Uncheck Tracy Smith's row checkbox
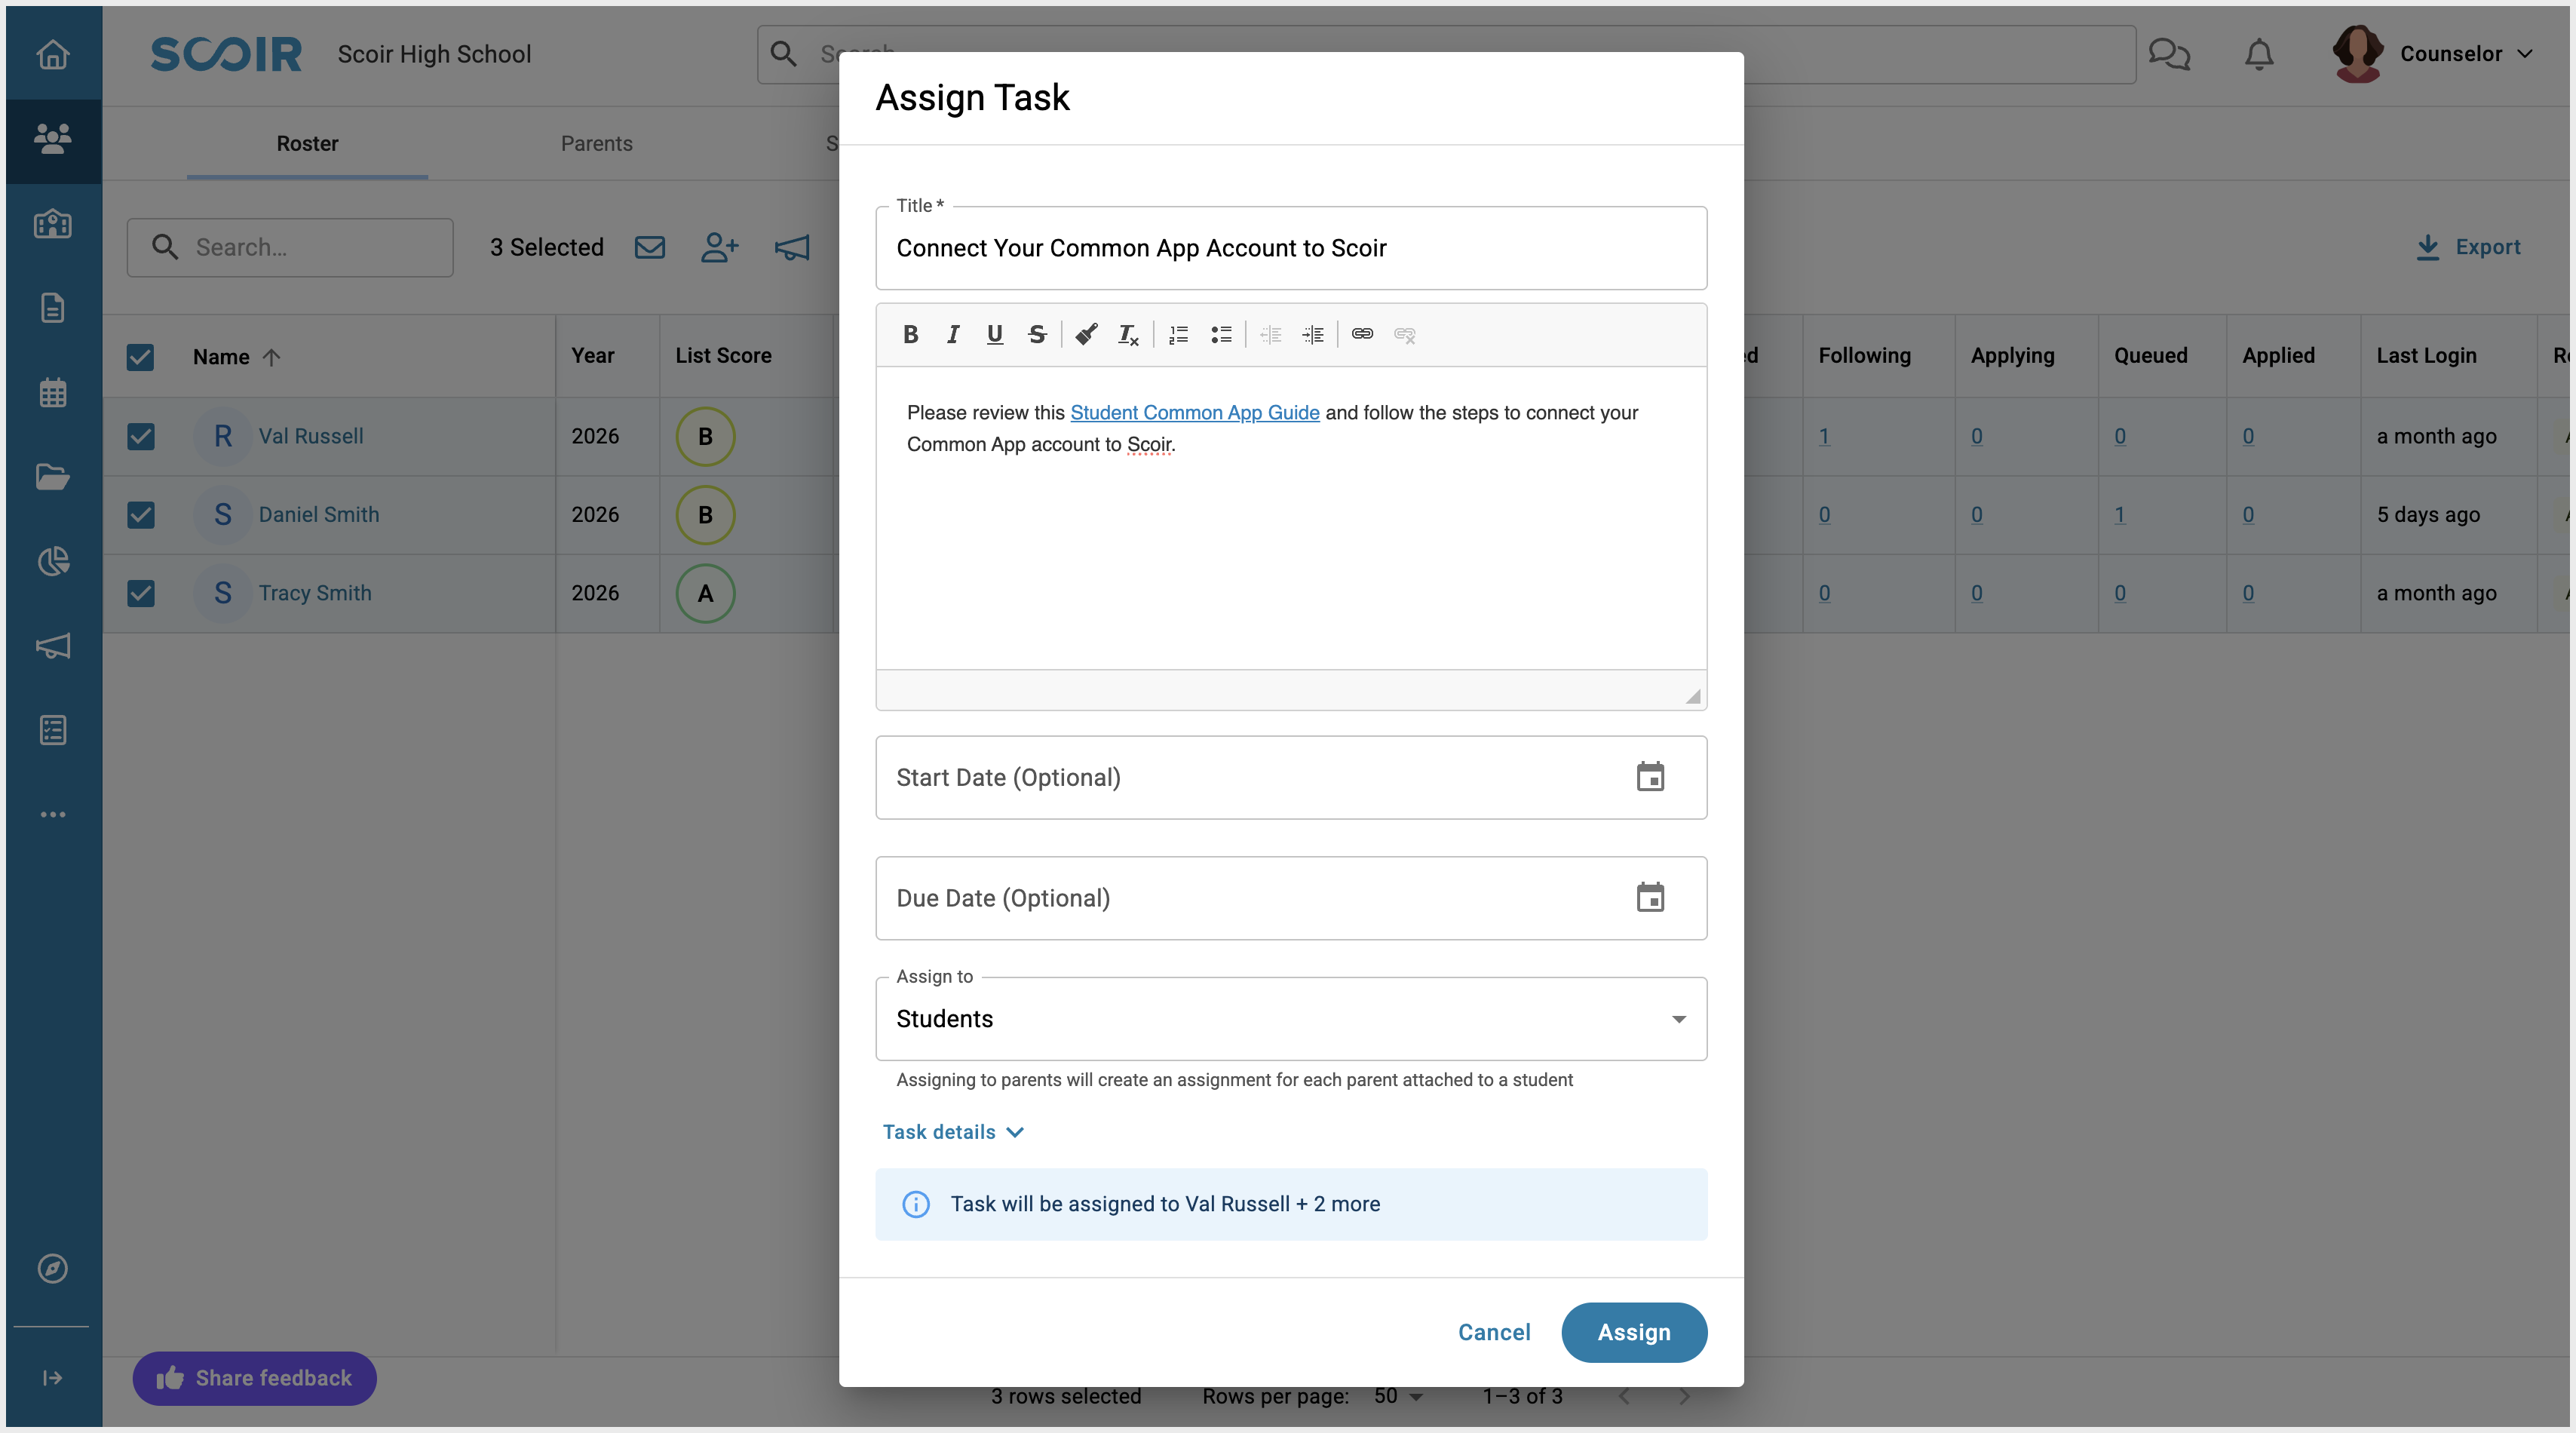 pos(140,593)
